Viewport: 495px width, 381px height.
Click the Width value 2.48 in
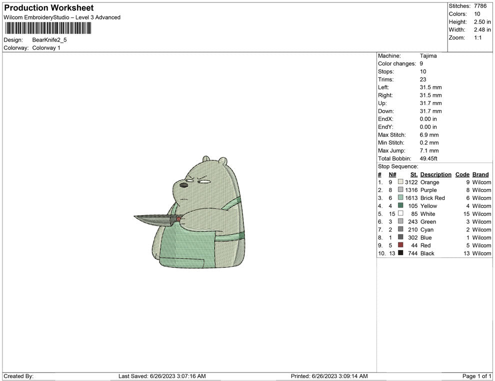[482, 29]
